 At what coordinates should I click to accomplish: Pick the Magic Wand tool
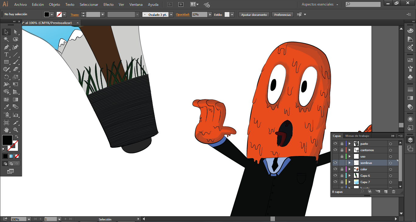click(x=6, y=40)
